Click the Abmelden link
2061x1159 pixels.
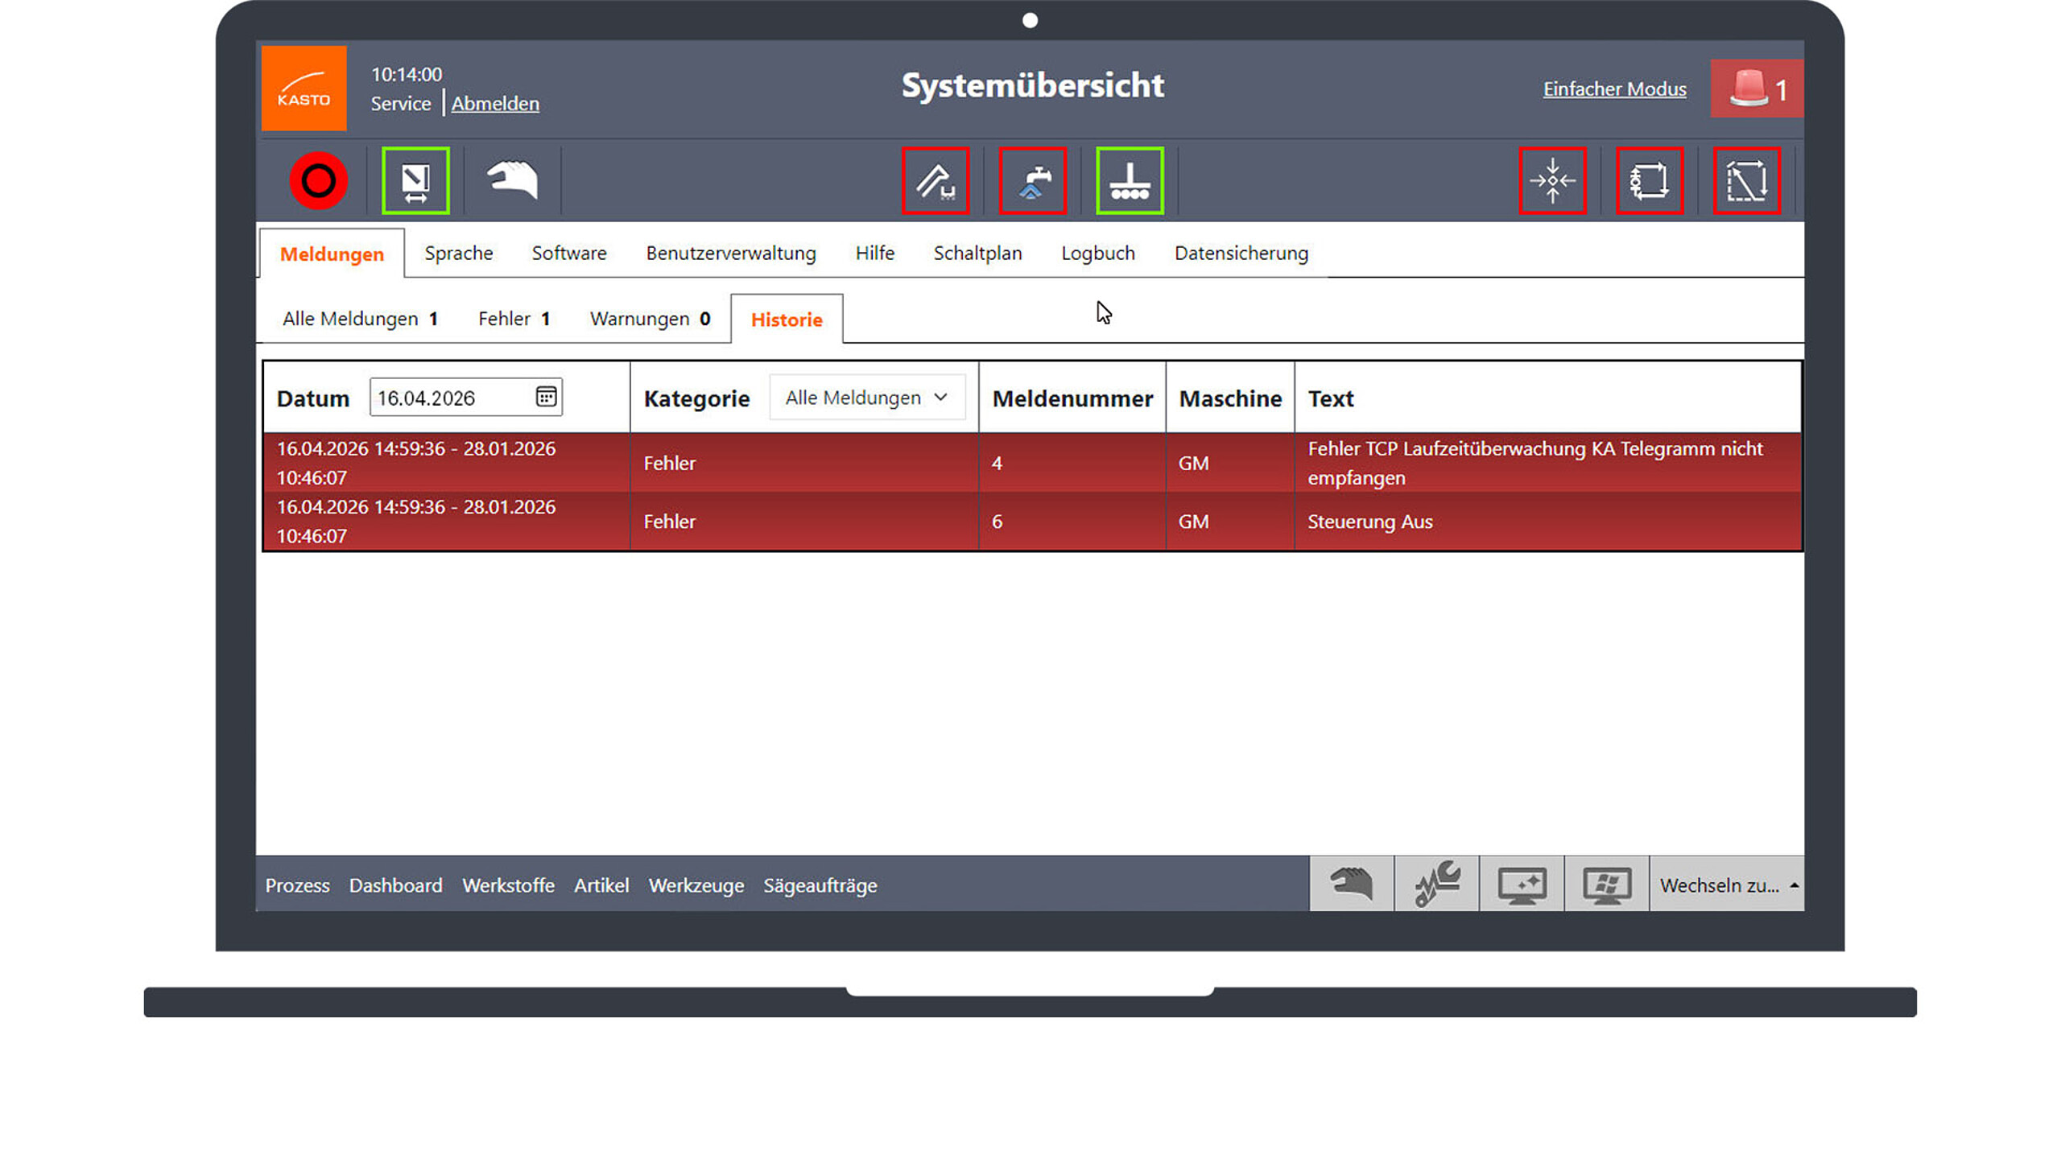pyautogui.click(x=494, y=104)
